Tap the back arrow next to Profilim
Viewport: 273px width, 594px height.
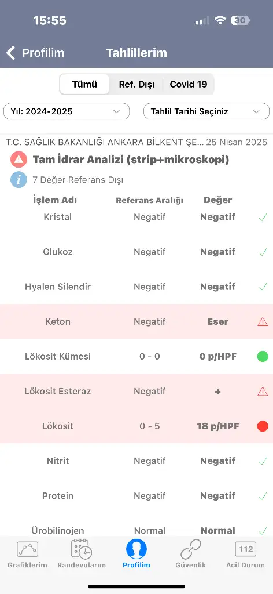coord(11,53)
